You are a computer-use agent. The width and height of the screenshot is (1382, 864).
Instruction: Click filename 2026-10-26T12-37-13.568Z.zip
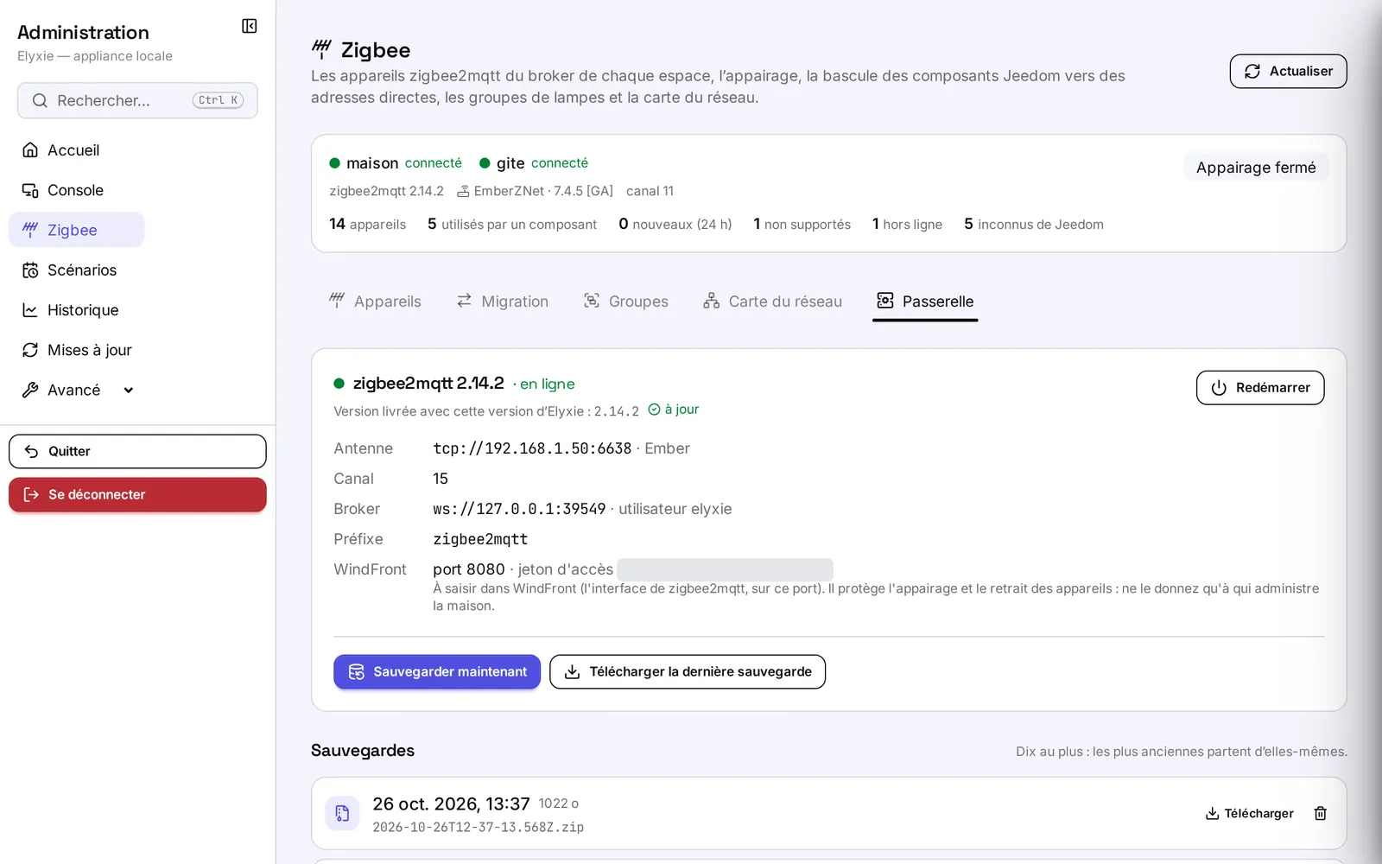click(478, 827)
